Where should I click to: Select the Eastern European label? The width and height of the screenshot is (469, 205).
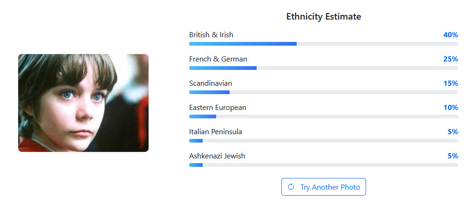point(218,108)
